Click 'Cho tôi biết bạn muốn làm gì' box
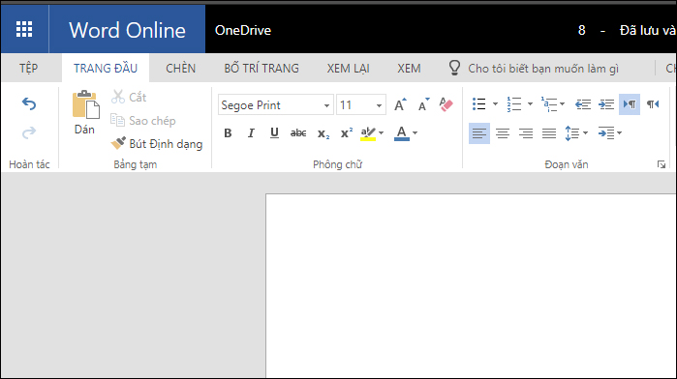Image resolution: width=677 pixels, height=379 pixels. [x=543, y=68]
